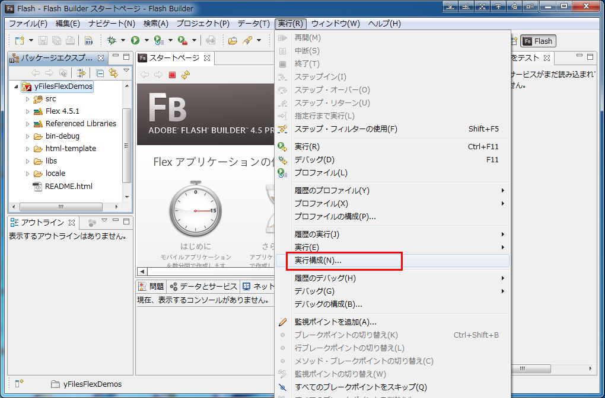This screenshot has height=398, width=605.
Task: Choose デバッグ(D) F11 menu item
Action: pyautogui.click(x=393, y=159)
